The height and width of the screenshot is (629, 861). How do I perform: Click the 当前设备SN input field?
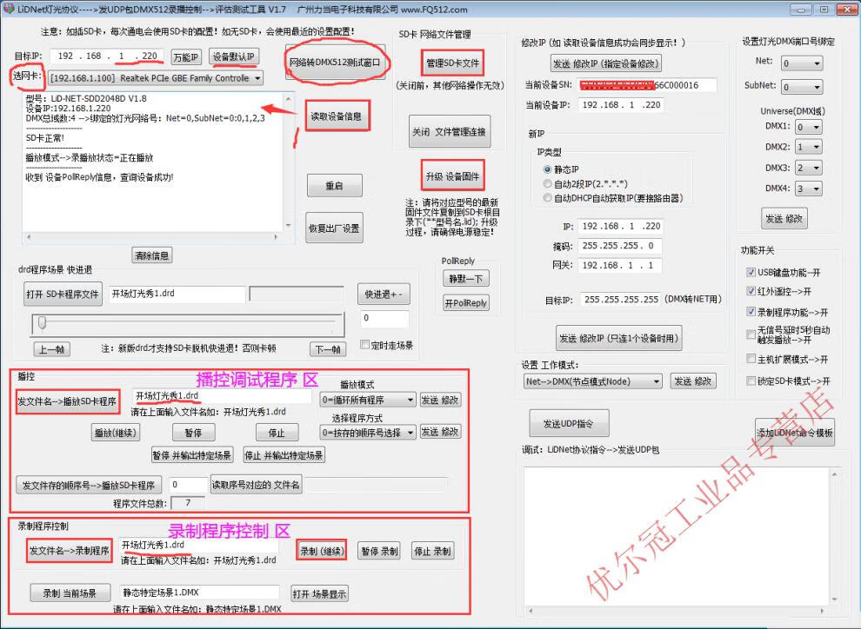tap(648, 85)
